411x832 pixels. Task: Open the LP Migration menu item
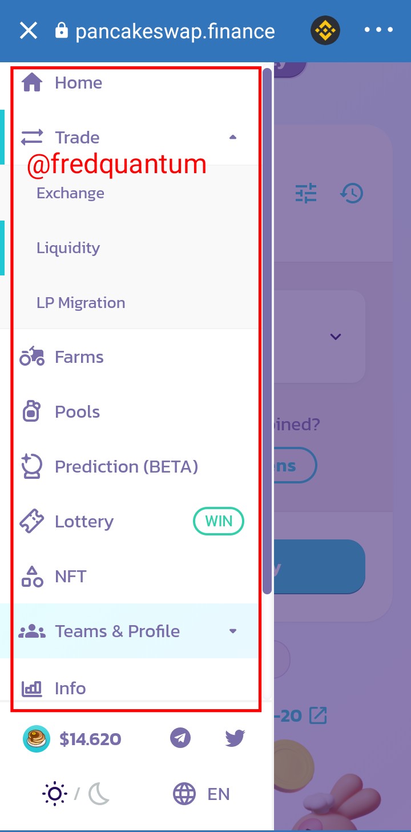(x=81, y=303)
